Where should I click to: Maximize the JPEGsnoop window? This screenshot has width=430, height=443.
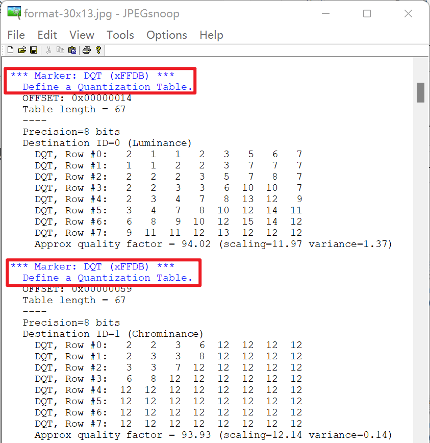click(367, 14)
